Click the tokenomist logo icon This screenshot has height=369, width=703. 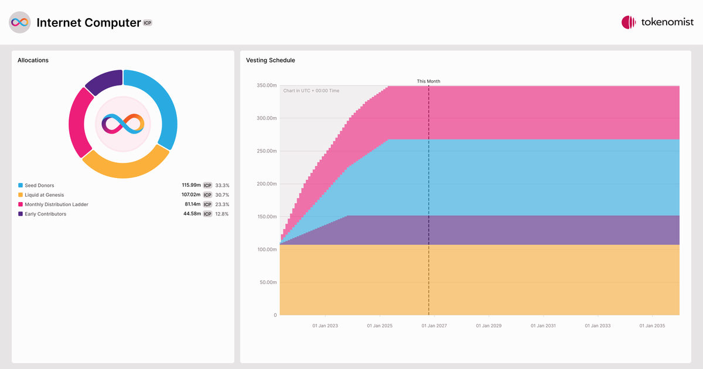point(629,22)
